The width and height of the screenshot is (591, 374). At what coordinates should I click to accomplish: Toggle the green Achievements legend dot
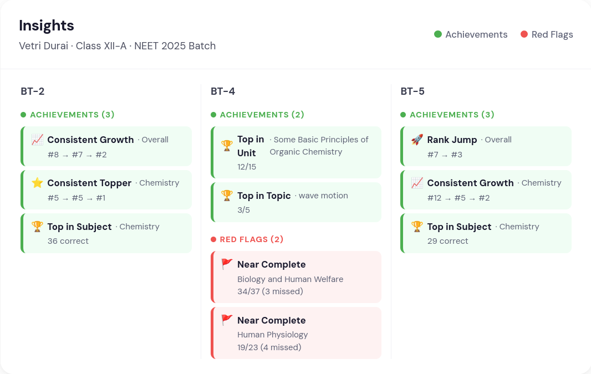click(437, 34)
